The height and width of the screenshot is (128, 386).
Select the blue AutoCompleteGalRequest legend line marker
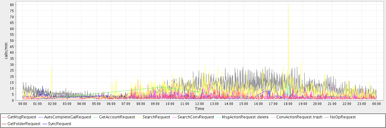point(40,117)
